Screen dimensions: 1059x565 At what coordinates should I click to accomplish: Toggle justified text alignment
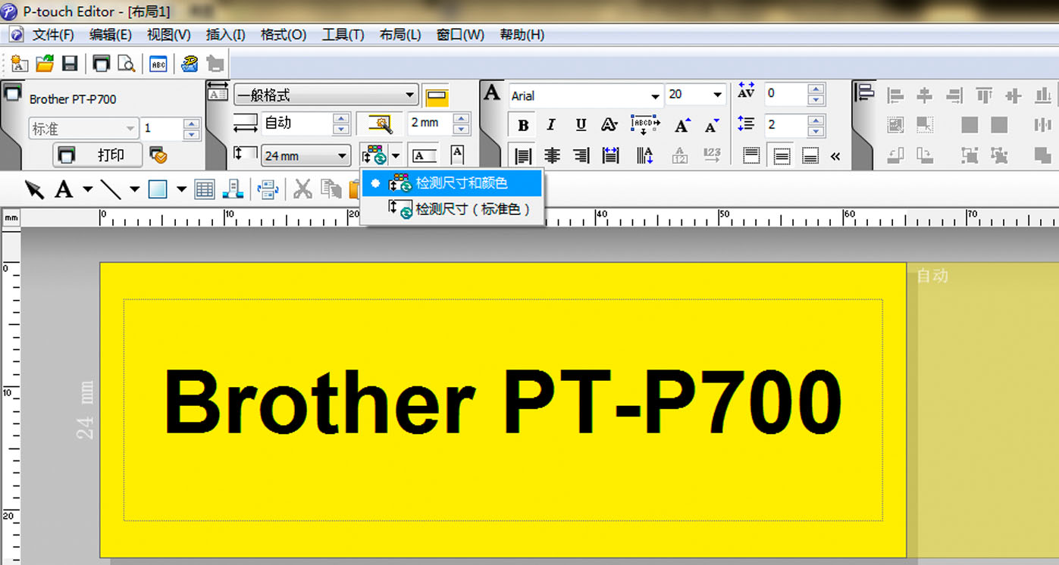pos(610,155)
